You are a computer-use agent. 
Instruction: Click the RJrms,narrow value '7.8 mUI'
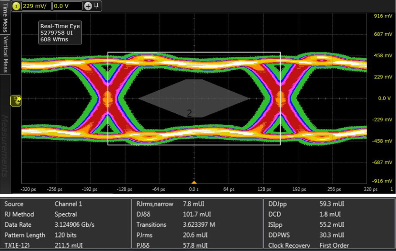(x=194, y=204)
